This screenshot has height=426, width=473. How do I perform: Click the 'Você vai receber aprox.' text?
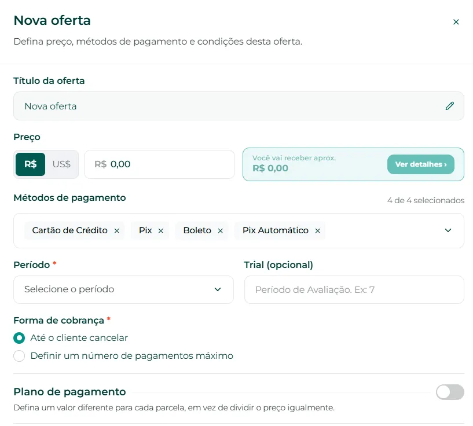coord(294,158)
